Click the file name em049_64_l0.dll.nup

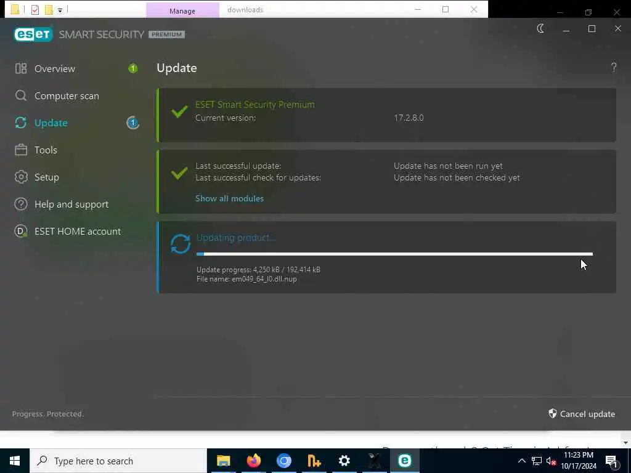(264, 279)
